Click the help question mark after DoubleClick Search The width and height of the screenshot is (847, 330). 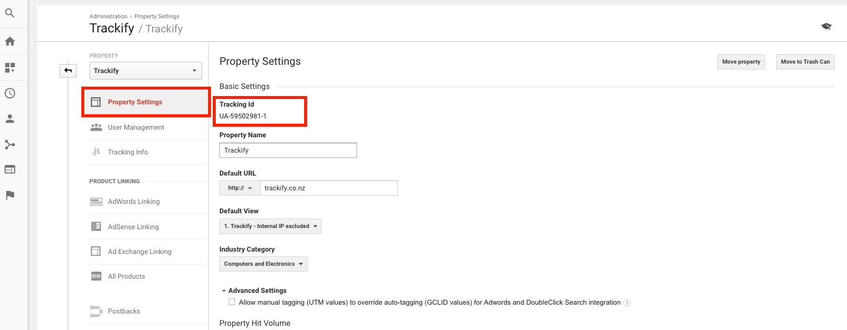(x=627, y=303)
